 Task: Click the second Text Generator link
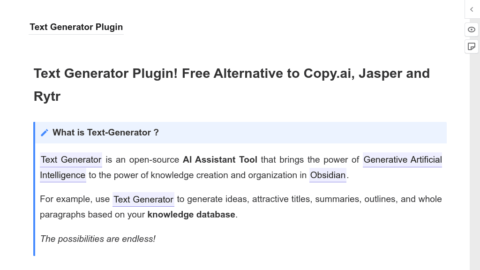coord(143,199)
